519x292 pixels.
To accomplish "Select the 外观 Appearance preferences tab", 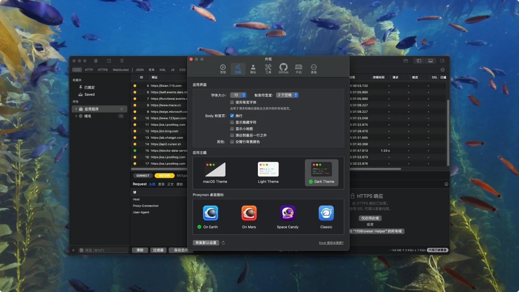I will pyautogui.click(x=238, y=69).
